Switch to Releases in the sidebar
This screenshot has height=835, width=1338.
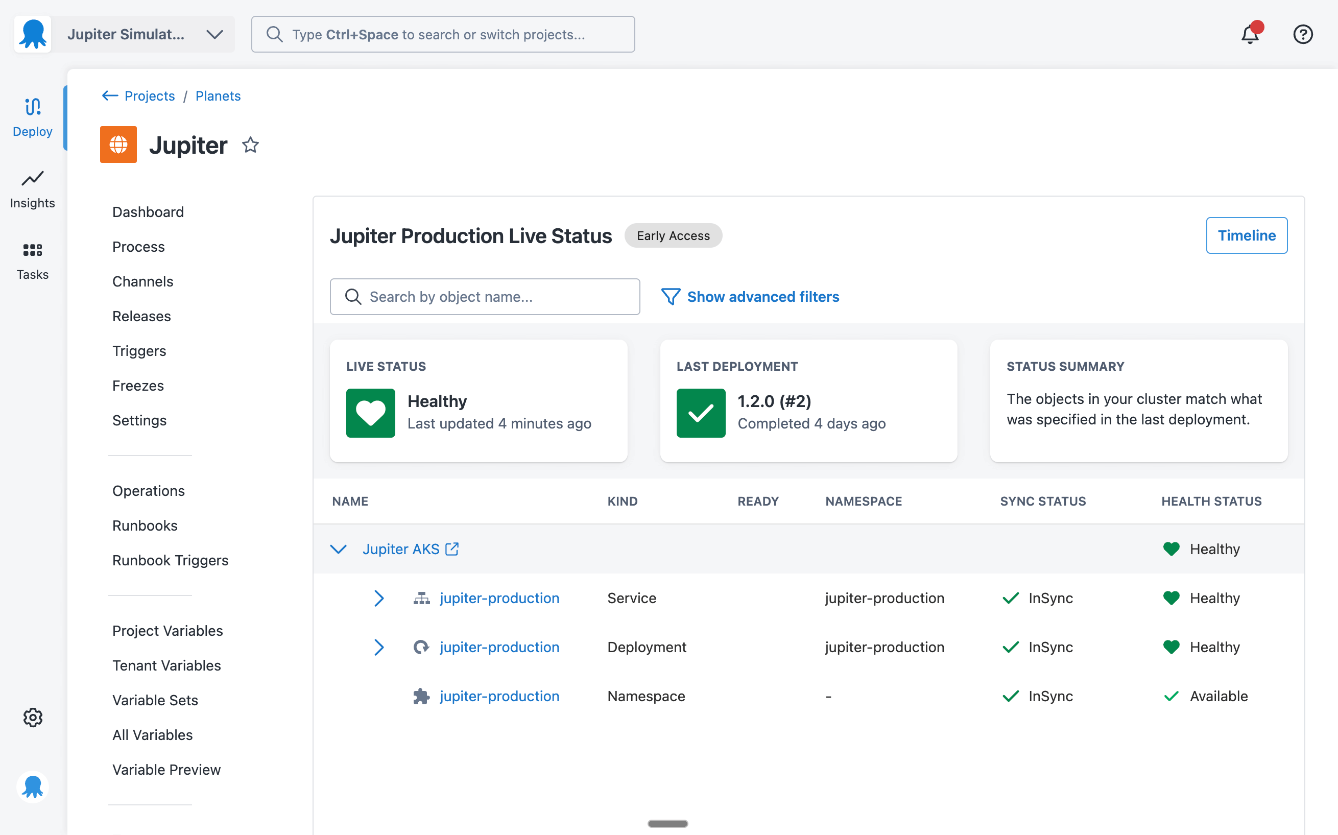tap(141, 316)
